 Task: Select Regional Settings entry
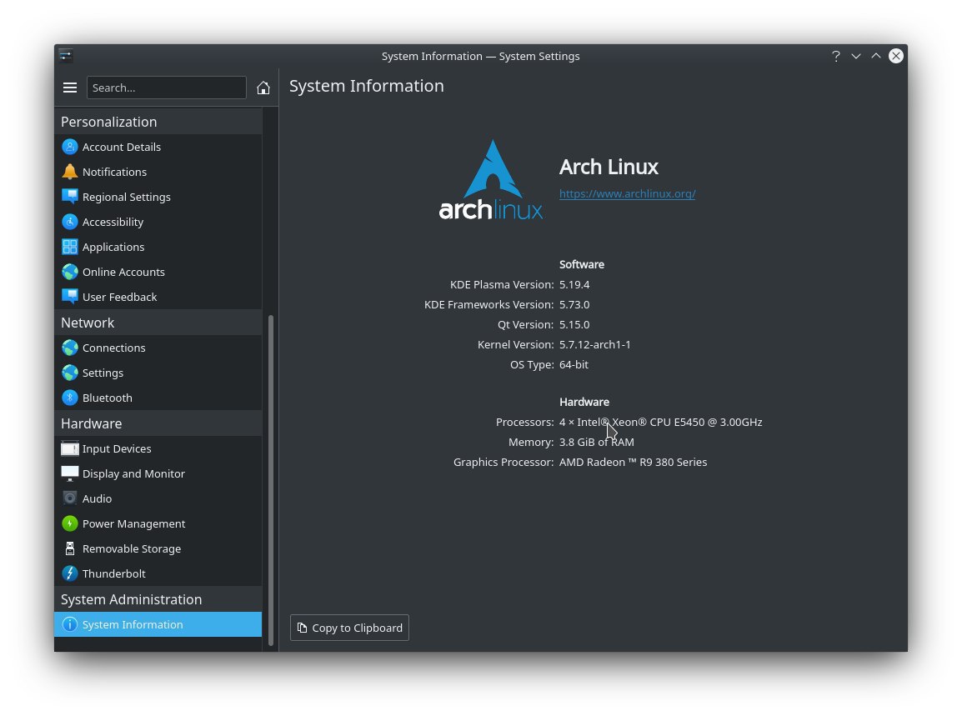[x=158, y=197]
